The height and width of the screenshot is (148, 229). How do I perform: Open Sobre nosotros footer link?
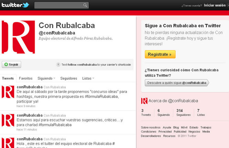[x=151, y=127]
